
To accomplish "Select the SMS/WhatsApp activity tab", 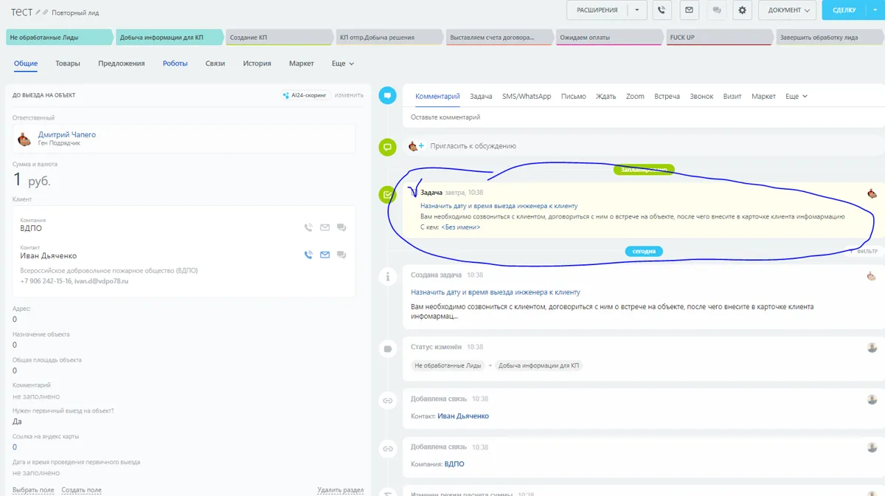I will [x=527, y=97].
